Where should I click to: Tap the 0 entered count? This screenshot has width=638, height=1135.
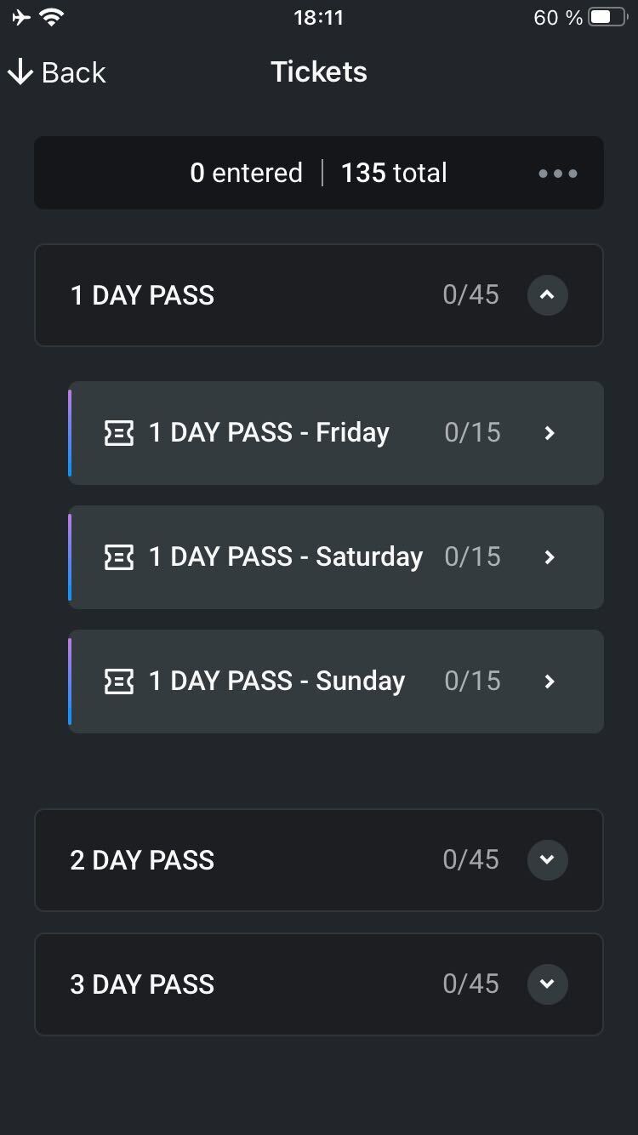tap(247, 173)
